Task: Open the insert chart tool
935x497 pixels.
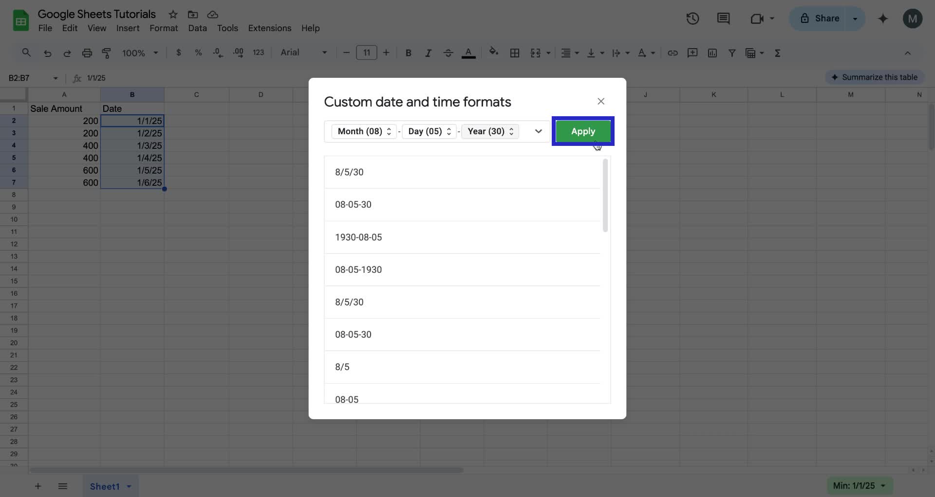Action: point(712,53)
